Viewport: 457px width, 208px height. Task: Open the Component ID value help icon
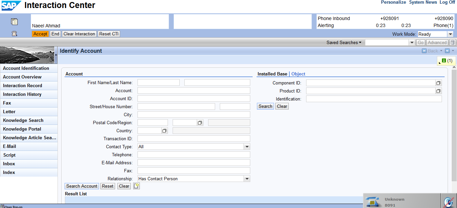tap(438, 83)
